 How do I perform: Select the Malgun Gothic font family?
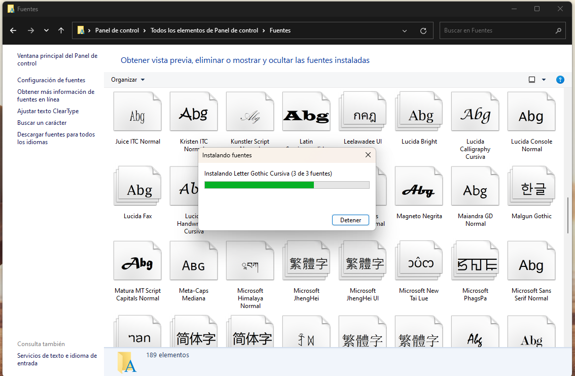(531, 186)
